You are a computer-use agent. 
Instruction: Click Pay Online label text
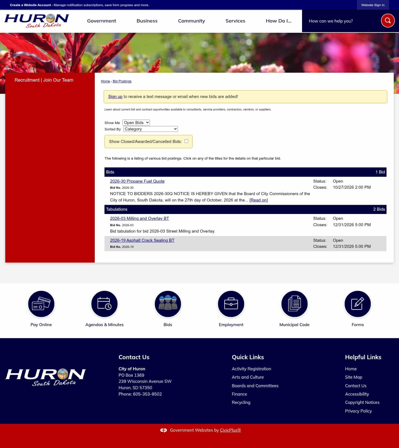click(x=41, y=324)
